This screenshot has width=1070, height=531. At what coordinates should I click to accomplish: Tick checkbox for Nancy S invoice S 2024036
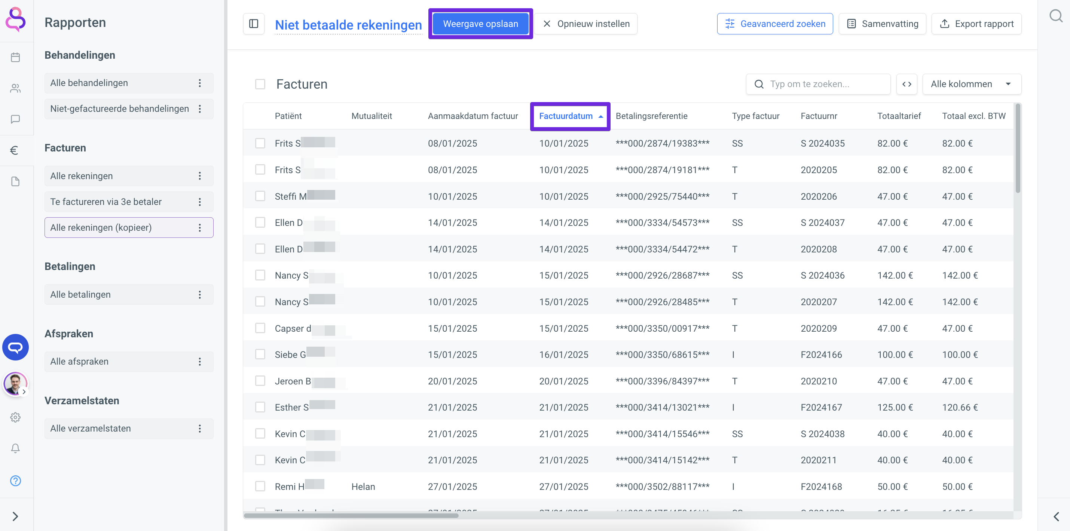coord(260,275)
